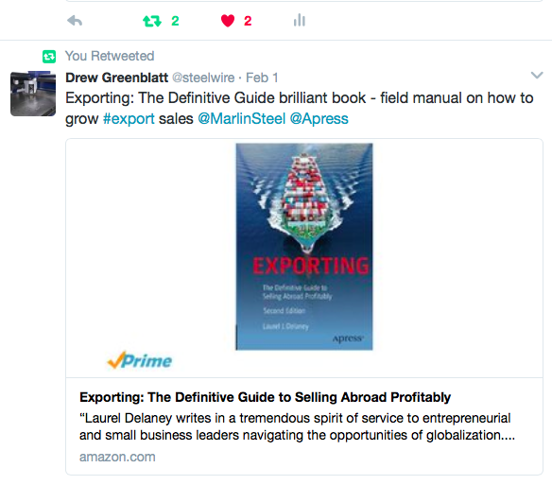
Task: Open tweet analytics bar chart icon
Action: coord(300,20)
